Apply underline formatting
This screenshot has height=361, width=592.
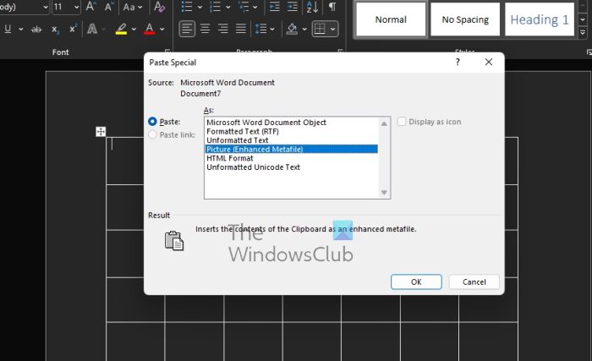click(8, 29)
